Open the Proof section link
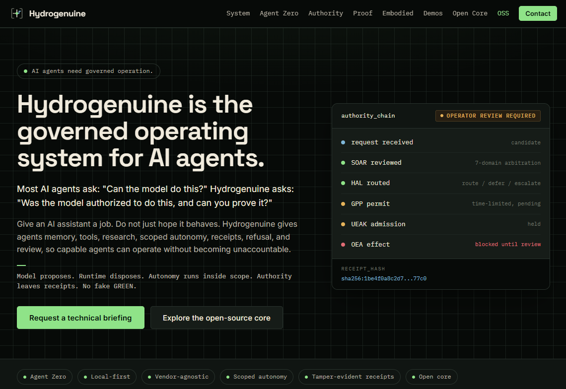Image resolution: width=566 pixels, height=389 pixels. 362,13
